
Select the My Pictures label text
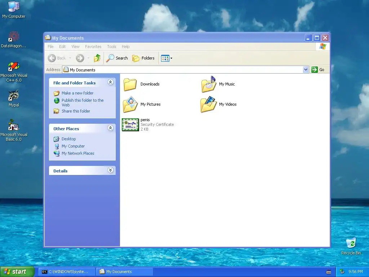pos(150,104)
